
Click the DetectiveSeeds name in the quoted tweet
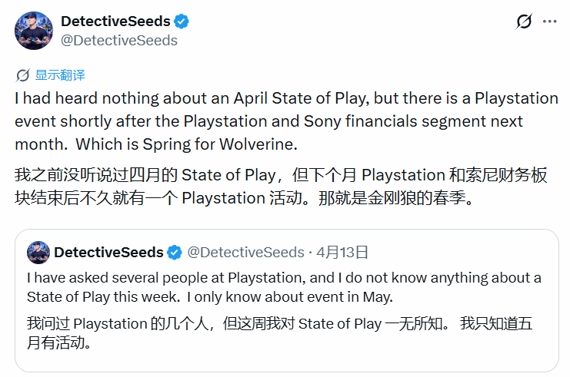(108, 252)
